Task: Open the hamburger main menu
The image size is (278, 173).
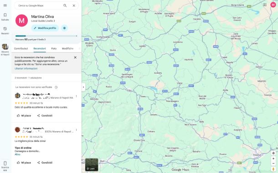Action: [5, 5]
